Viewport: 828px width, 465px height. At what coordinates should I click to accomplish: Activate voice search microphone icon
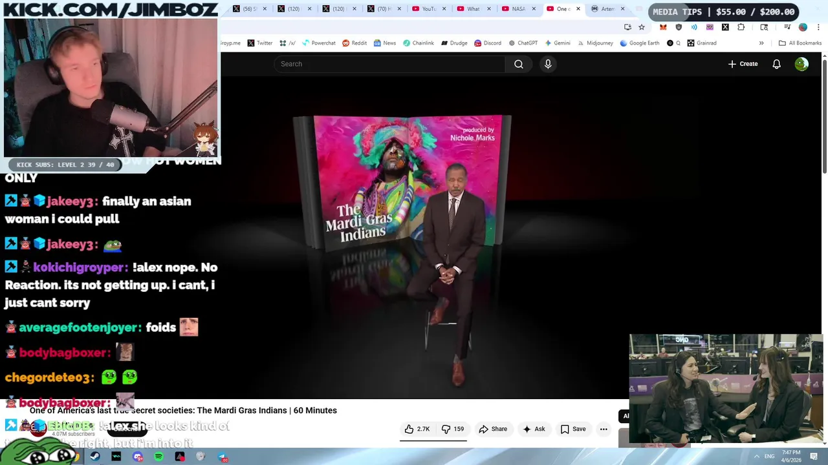tap(548, 64)
